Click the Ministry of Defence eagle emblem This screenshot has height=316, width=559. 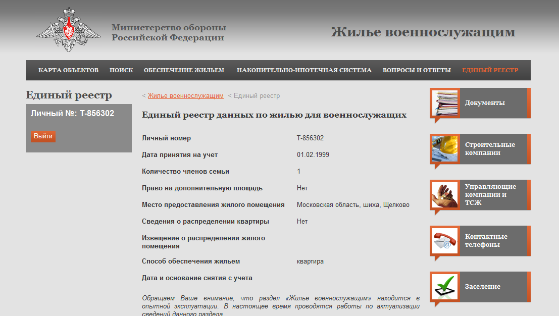click(x=69, y=29)
